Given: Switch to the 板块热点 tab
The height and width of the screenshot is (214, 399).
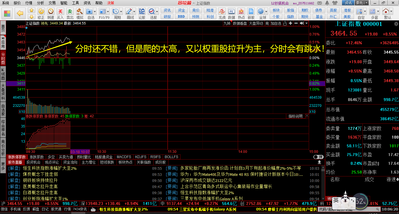Looking at the screenshot, I should [x=125, y=162].
